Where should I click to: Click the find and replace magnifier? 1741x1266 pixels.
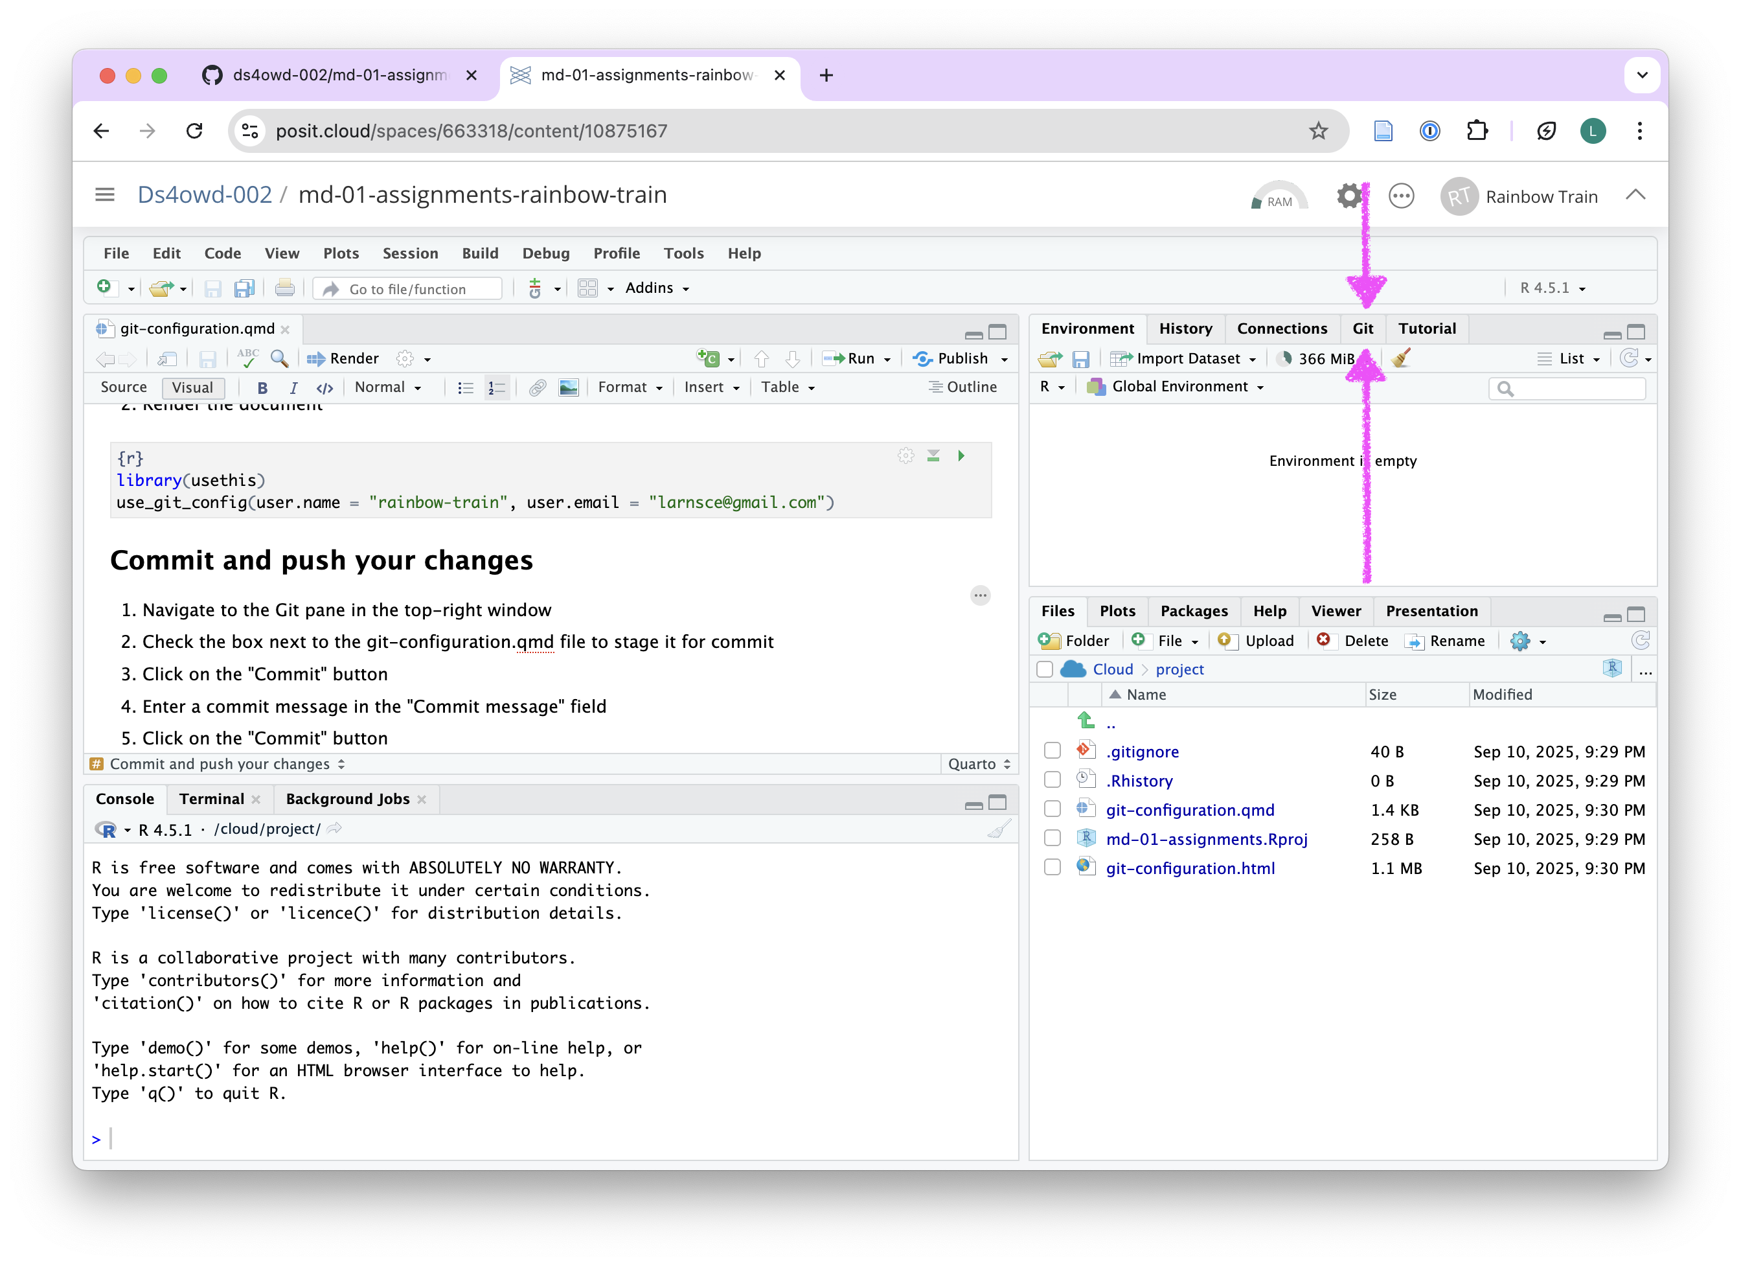[279, 358]
